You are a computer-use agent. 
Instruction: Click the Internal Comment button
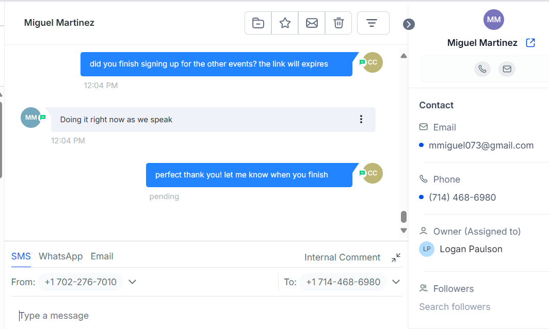[x=342, y=257]
